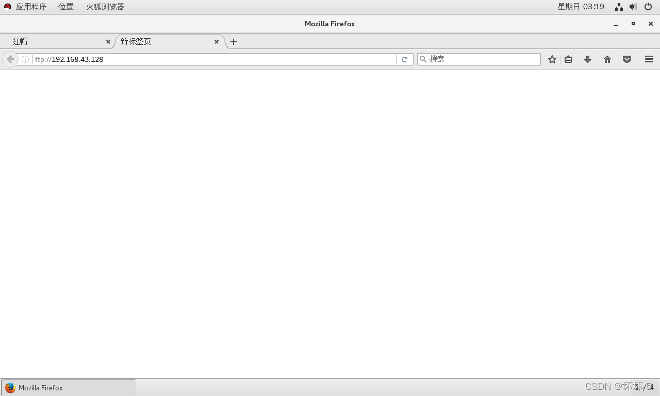The height and width of the screenshot is (396, 660).
Task: Open the 火狐浏览器 application menu
Action: coord(105,7)
